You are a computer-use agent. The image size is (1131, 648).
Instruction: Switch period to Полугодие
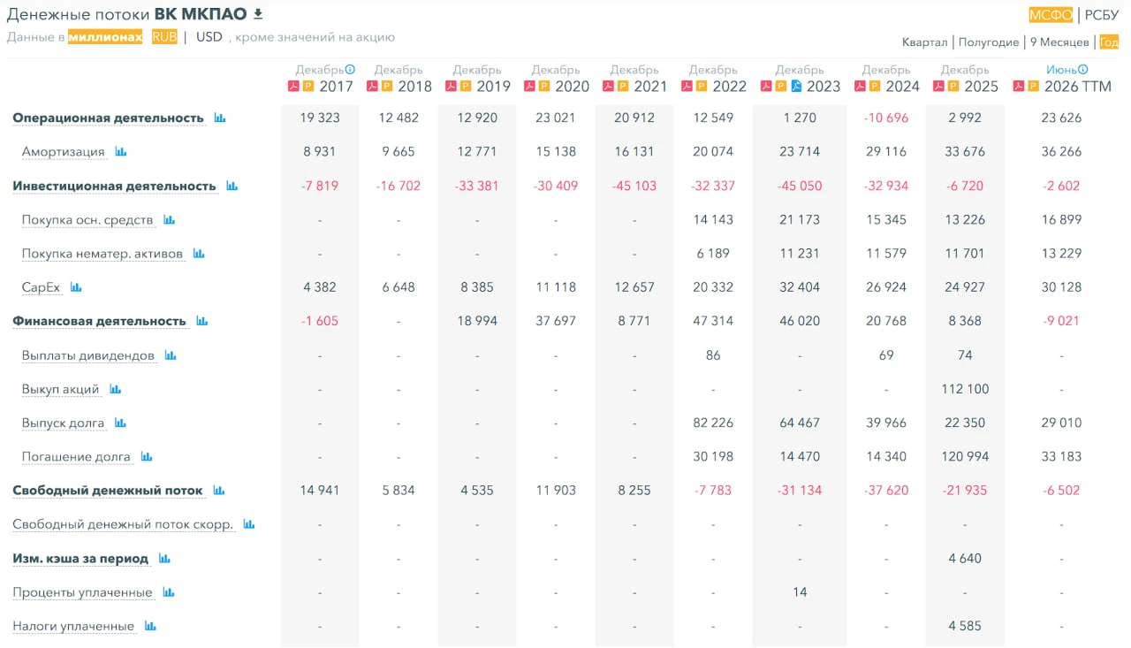tap(989, 42)
